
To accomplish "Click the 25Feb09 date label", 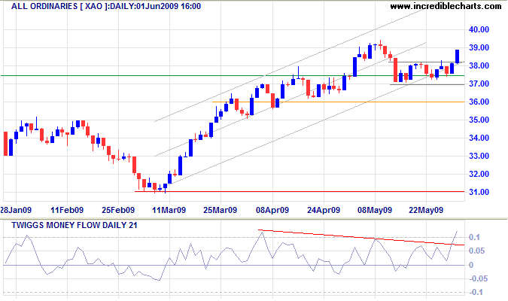I will 118,210.
